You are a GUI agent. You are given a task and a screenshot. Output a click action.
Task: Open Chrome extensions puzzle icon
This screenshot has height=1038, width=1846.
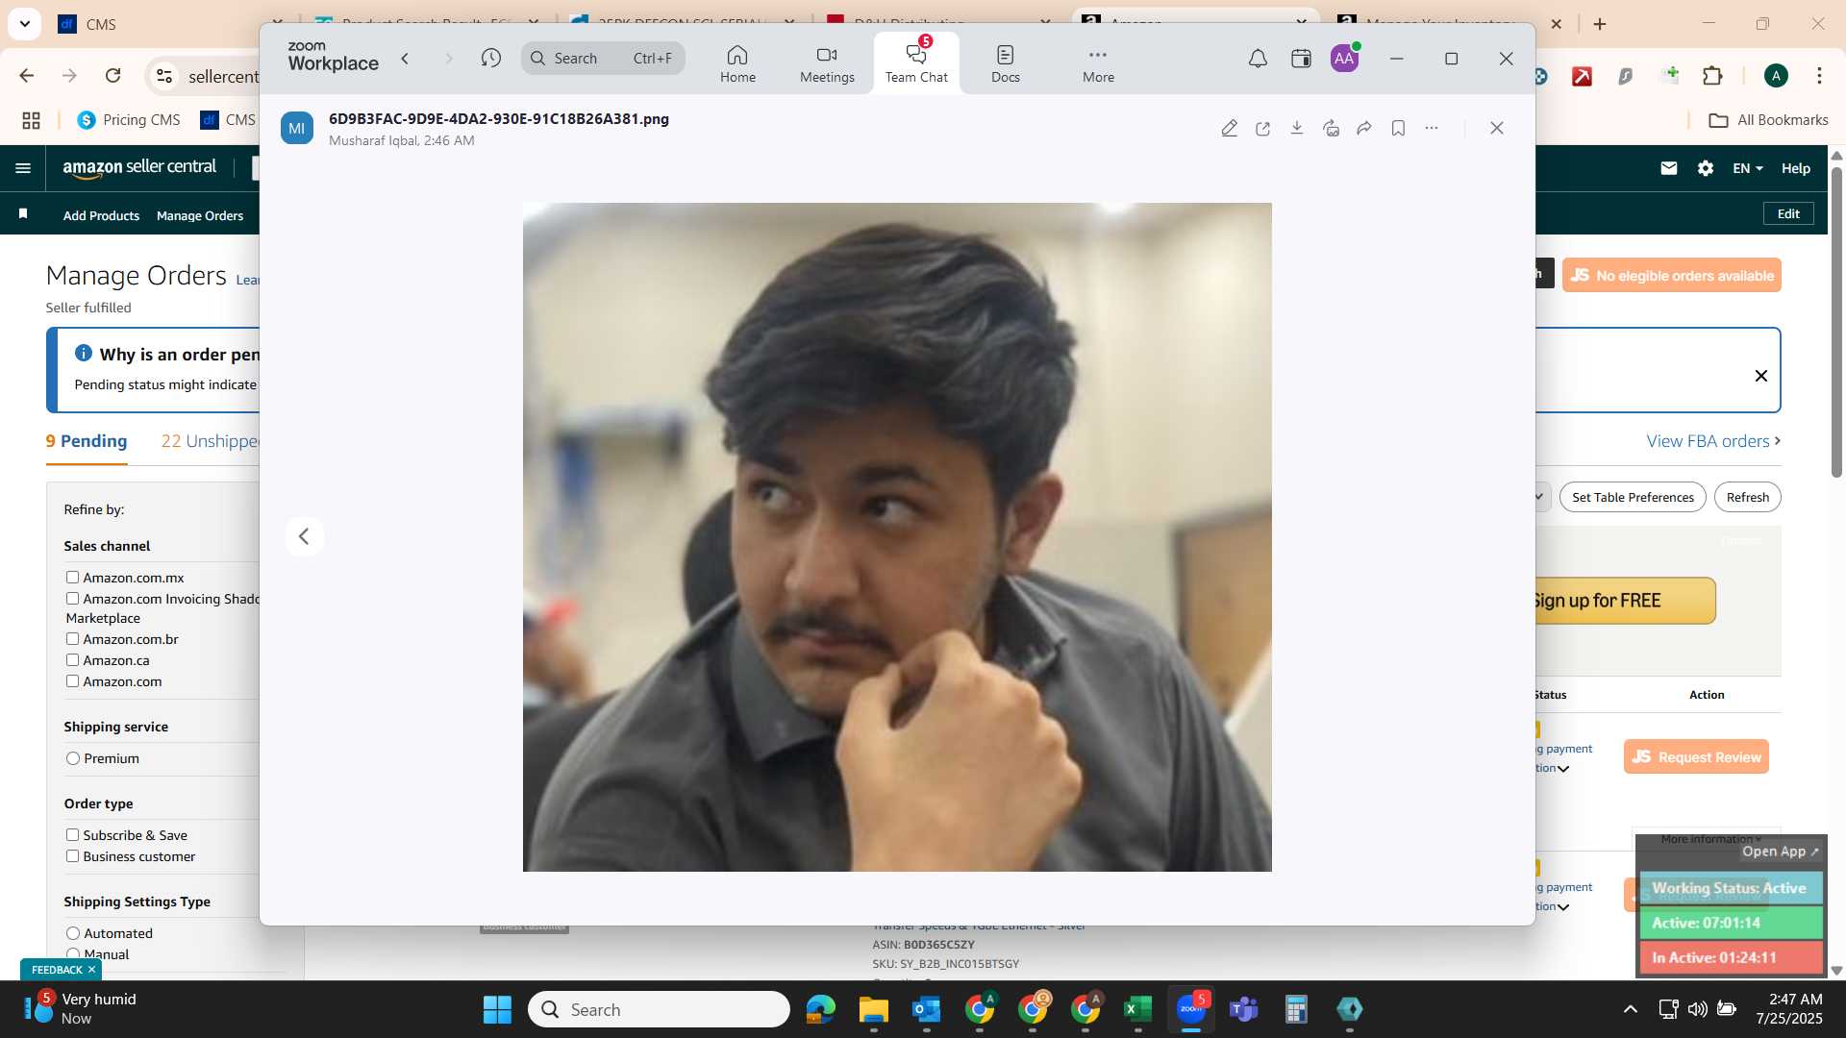coord(1712,76)
